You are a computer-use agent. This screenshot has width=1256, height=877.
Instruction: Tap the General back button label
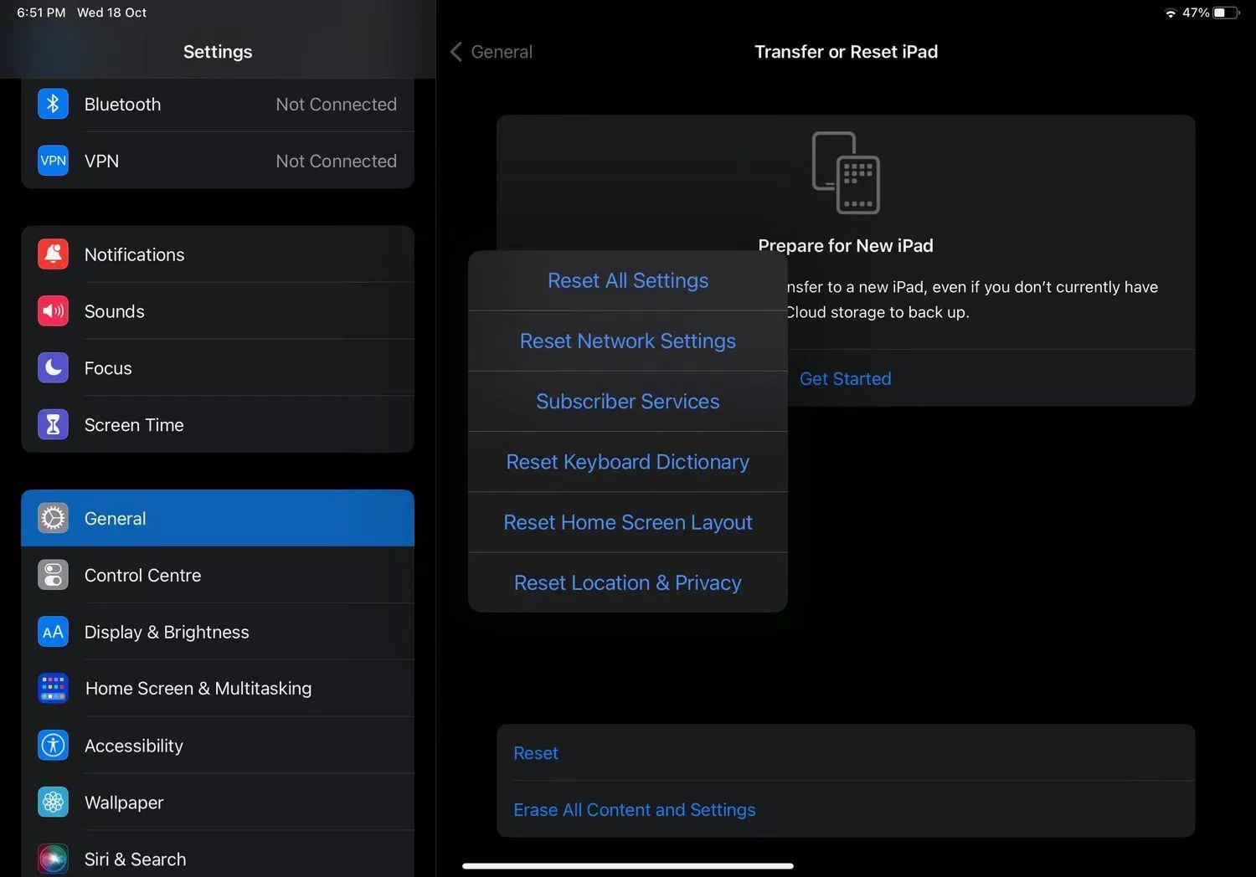click(x=502, y=52)
